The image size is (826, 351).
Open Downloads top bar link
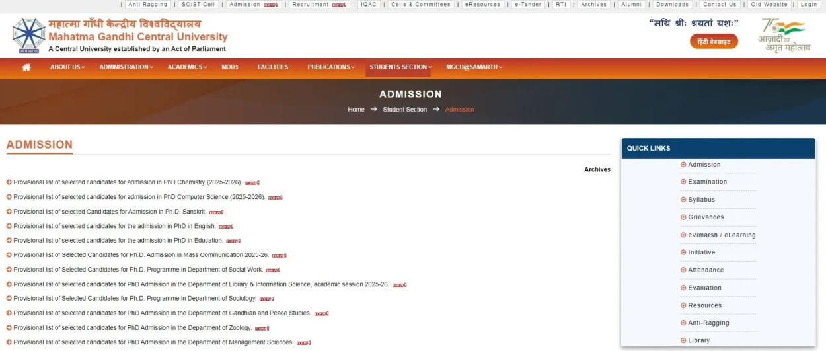673,5
